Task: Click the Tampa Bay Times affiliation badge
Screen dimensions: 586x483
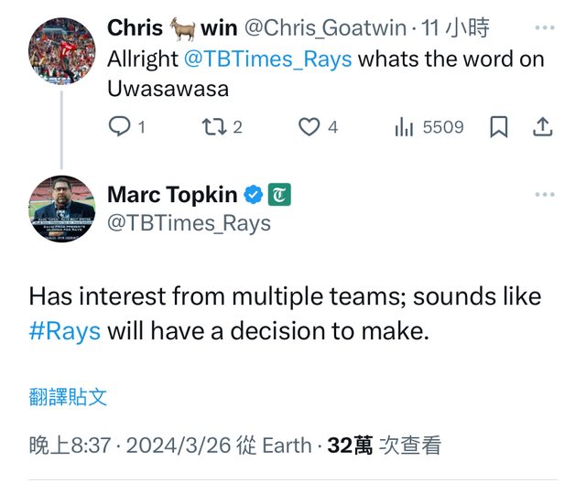Action: click(279, 195)
